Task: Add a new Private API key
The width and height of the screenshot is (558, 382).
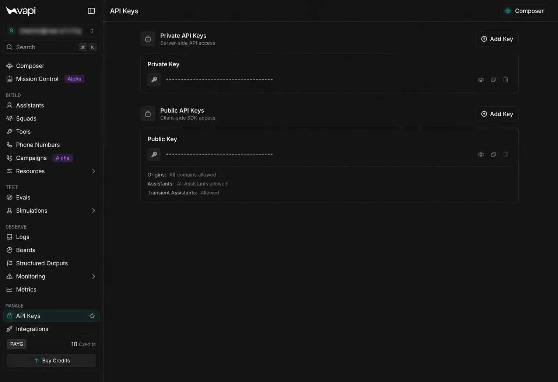Action: 497,39
